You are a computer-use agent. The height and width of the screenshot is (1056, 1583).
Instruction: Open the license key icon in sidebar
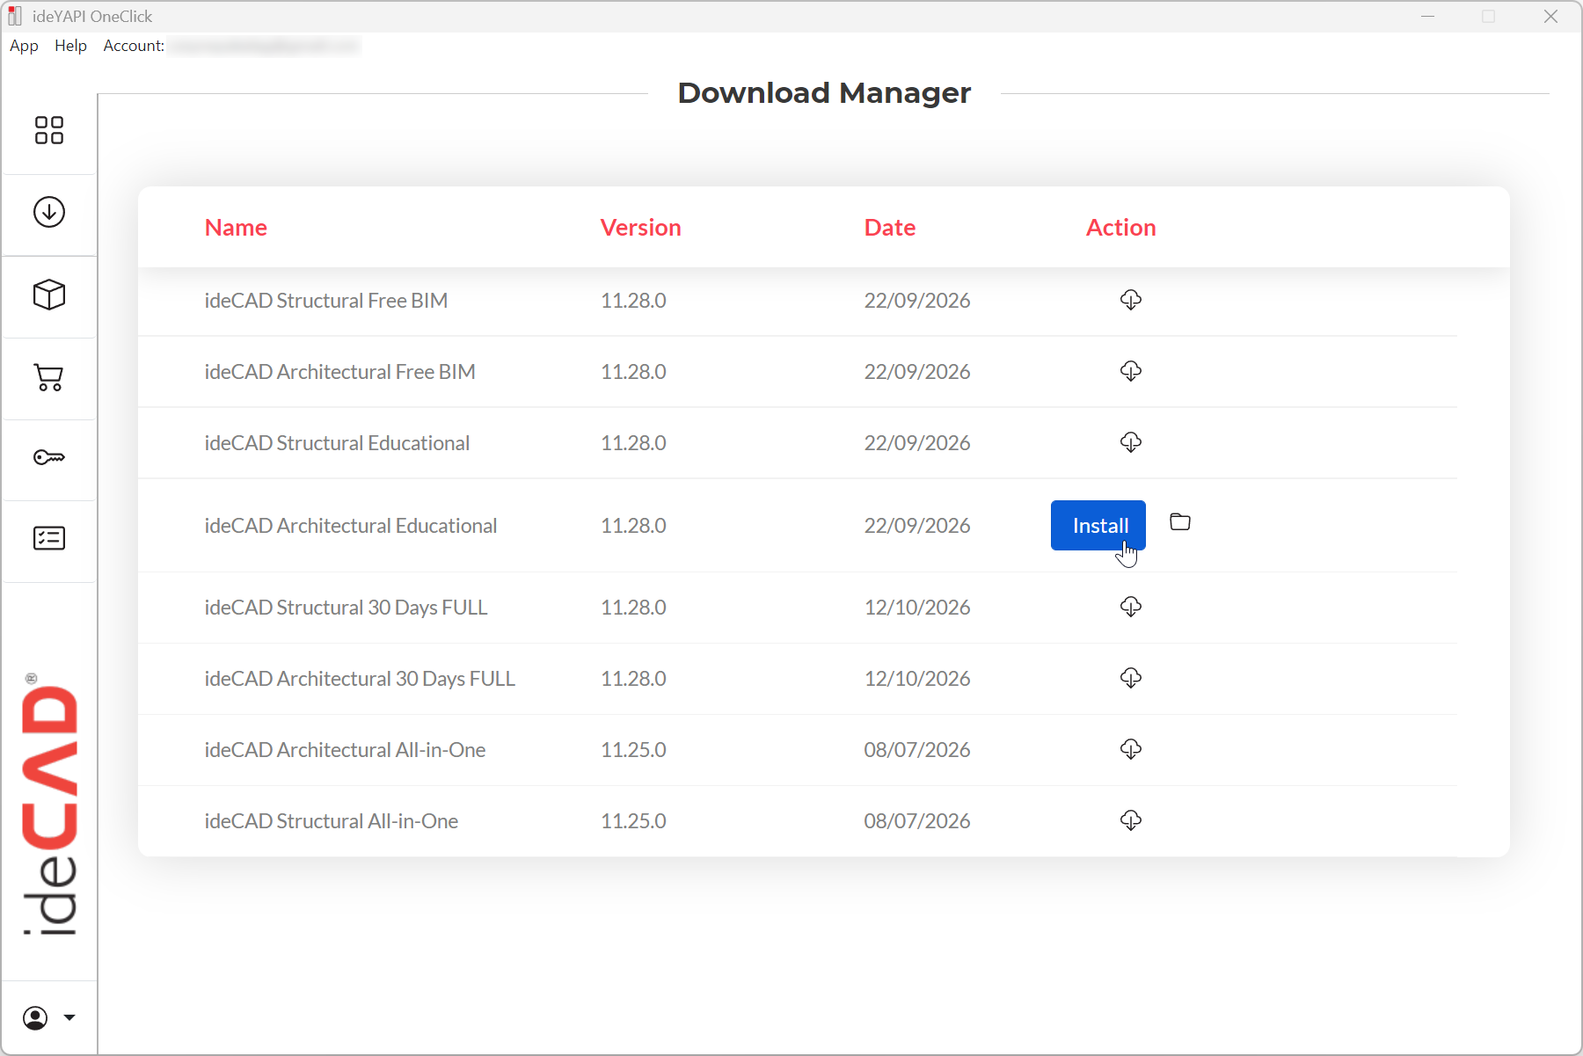(x=49, y=457)
